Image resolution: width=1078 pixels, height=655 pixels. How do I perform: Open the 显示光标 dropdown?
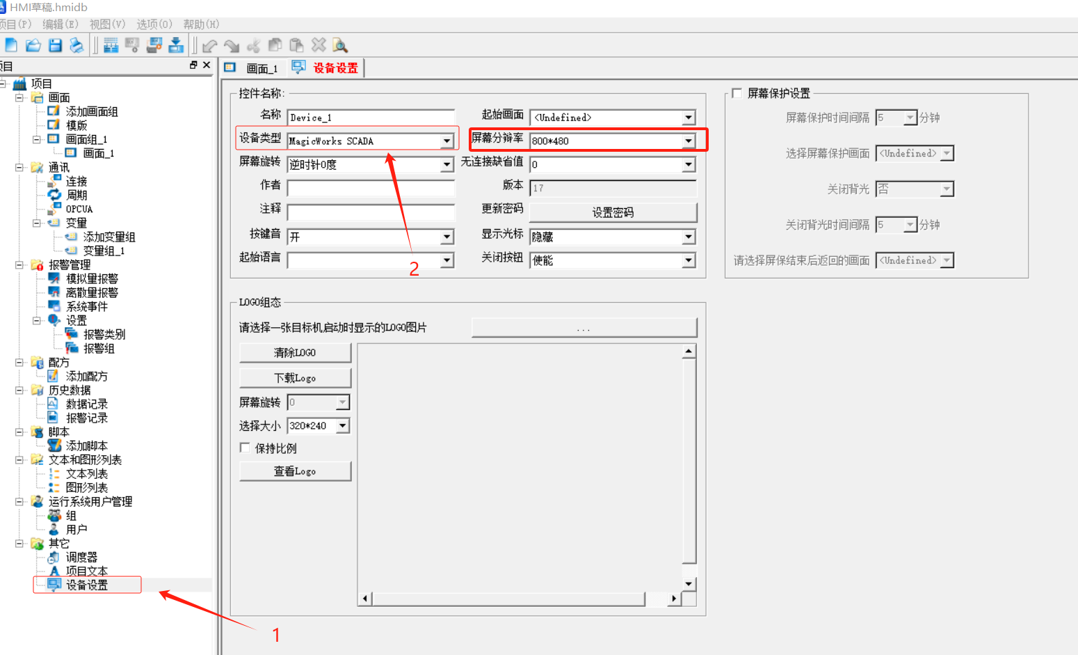[x=688, y=237]
